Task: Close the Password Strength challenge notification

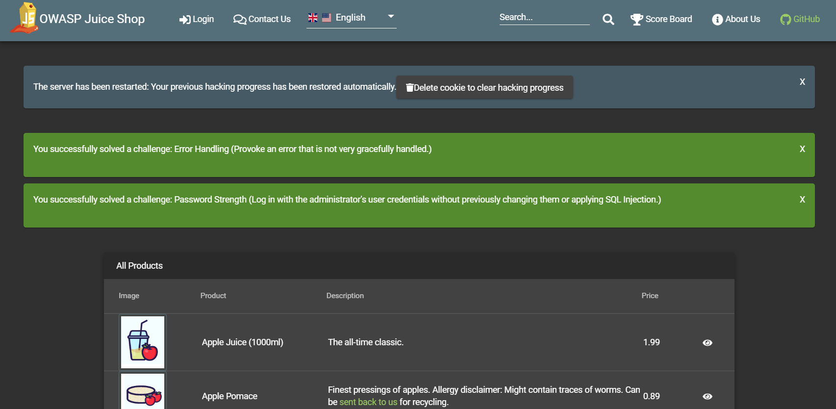Action: coord(802,200)
